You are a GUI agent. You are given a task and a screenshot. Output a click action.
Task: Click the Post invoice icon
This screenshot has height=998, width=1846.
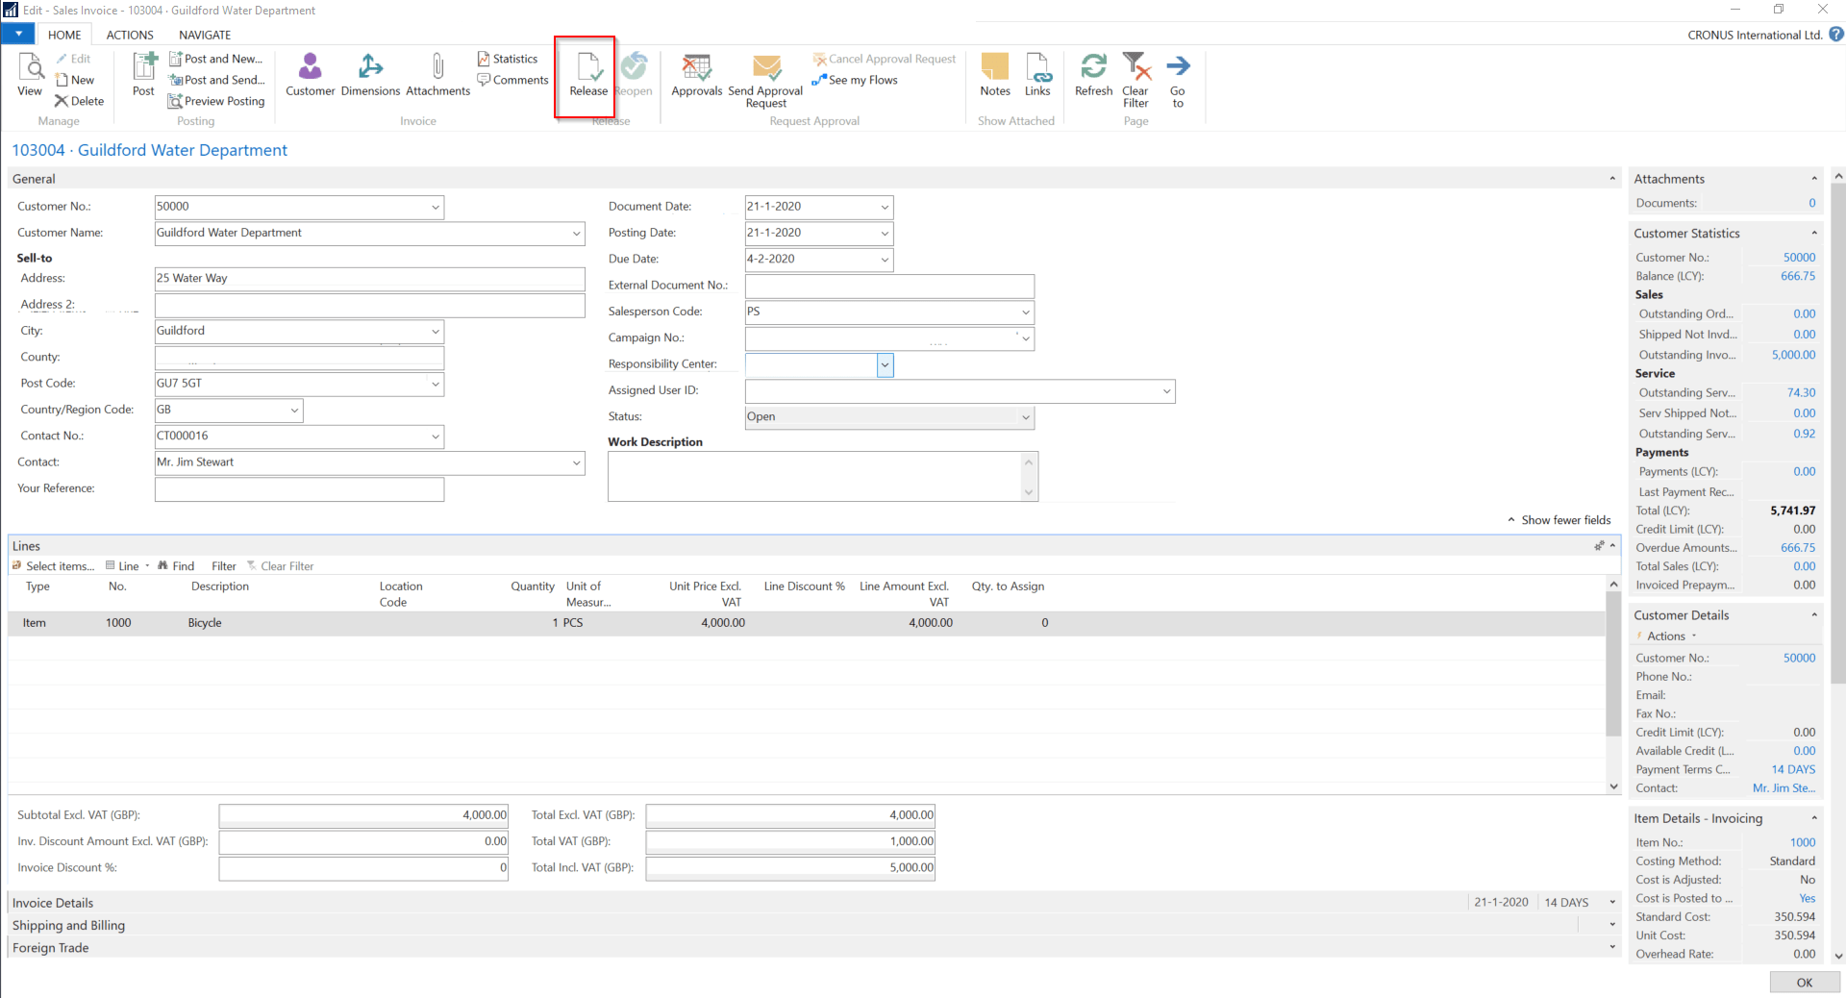[143, 67]
